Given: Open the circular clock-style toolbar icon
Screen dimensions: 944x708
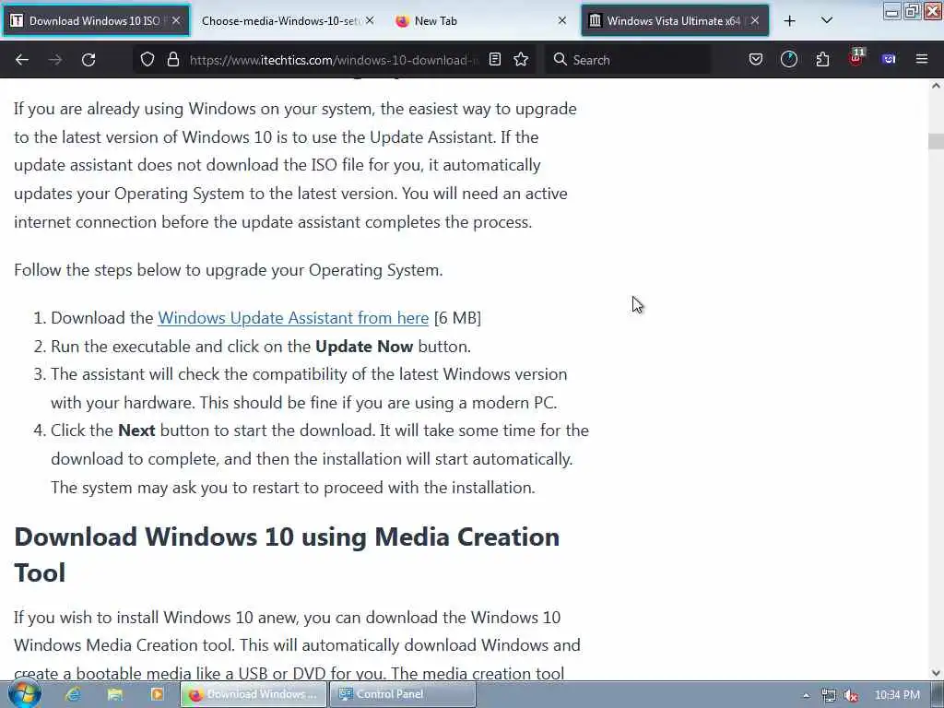Looking at the screenshot, I should coord(789,60).
